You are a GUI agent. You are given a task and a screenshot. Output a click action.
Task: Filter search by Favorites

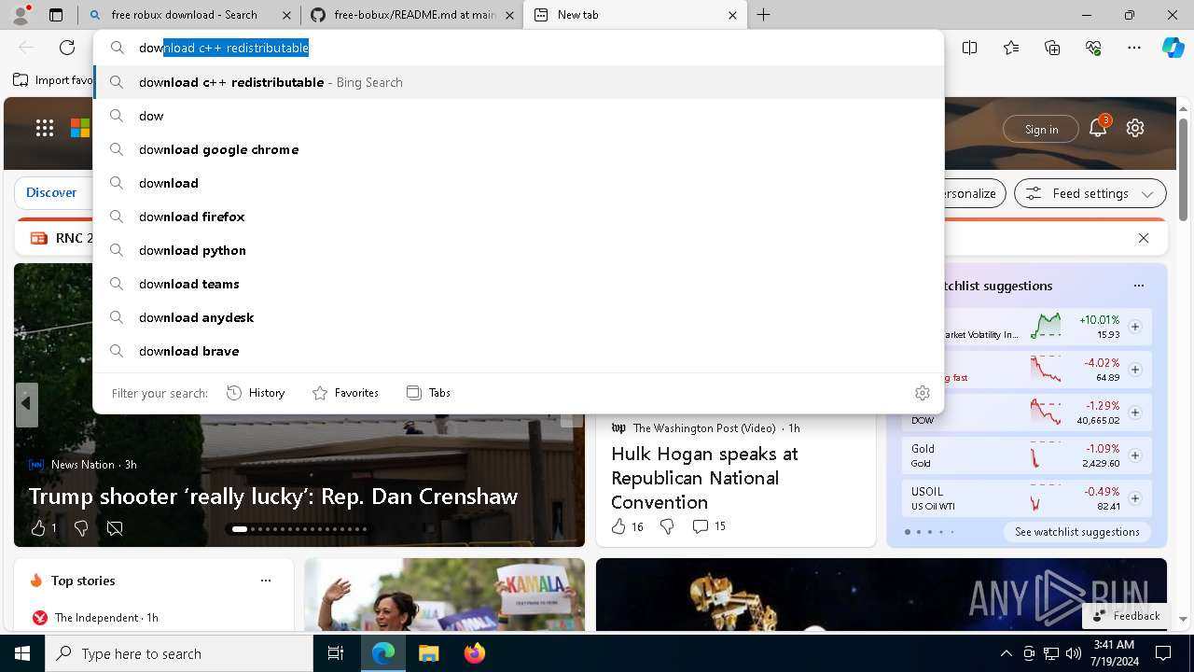click(x=345, y=393)
